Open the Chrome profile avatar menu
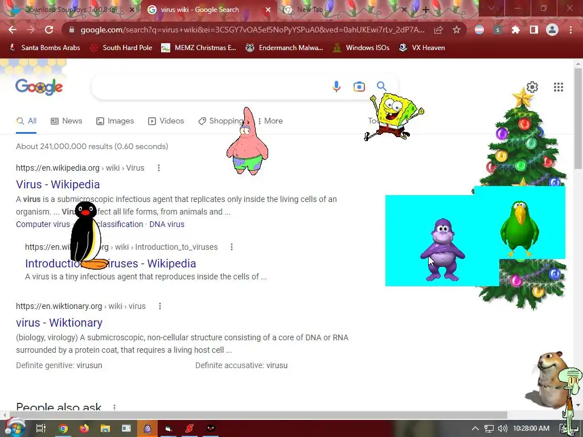Screen dimensions: 583x437 pos(552,30)
